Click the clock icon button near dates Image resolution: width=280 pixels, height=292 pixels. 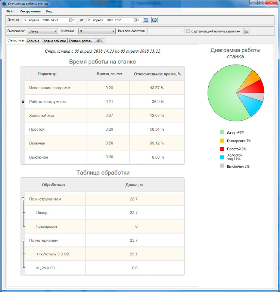click(x=154, y=20)
